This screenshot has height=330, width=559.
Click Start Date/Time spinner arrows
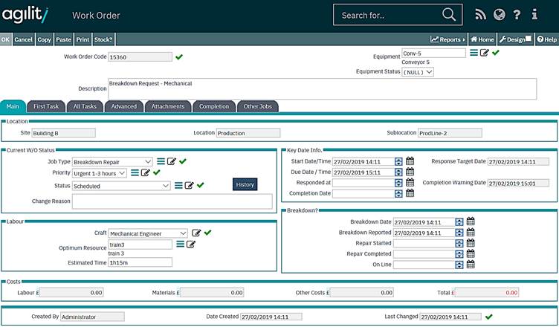tap(398, 161)
